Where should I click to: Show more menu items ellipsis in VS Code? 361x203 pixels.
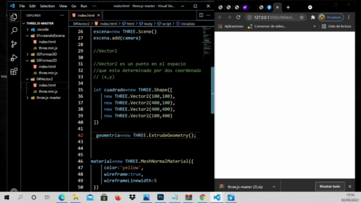(94, 6)
